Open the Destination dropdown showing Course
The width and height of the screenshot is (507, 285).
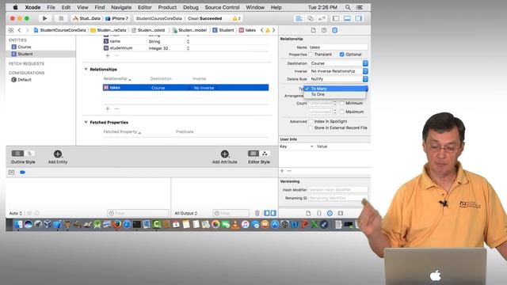click(338, 63)
